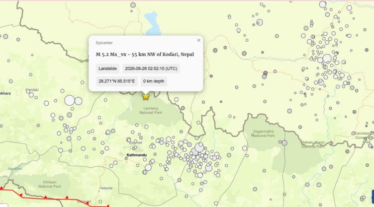Click the Chitwan National Park label
Image resolution: width=374 pixels, height=207 pixels.
tap(50, 184)
